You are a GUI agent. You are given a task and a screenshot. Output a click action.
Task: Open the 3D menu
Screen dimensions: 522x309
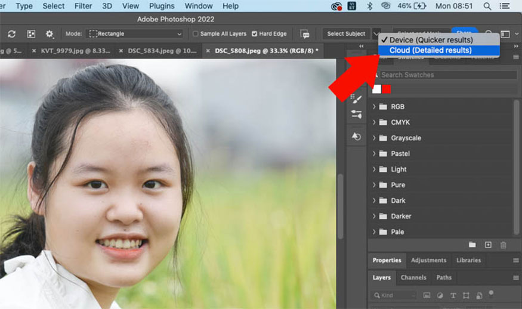[x=107, y=6]
